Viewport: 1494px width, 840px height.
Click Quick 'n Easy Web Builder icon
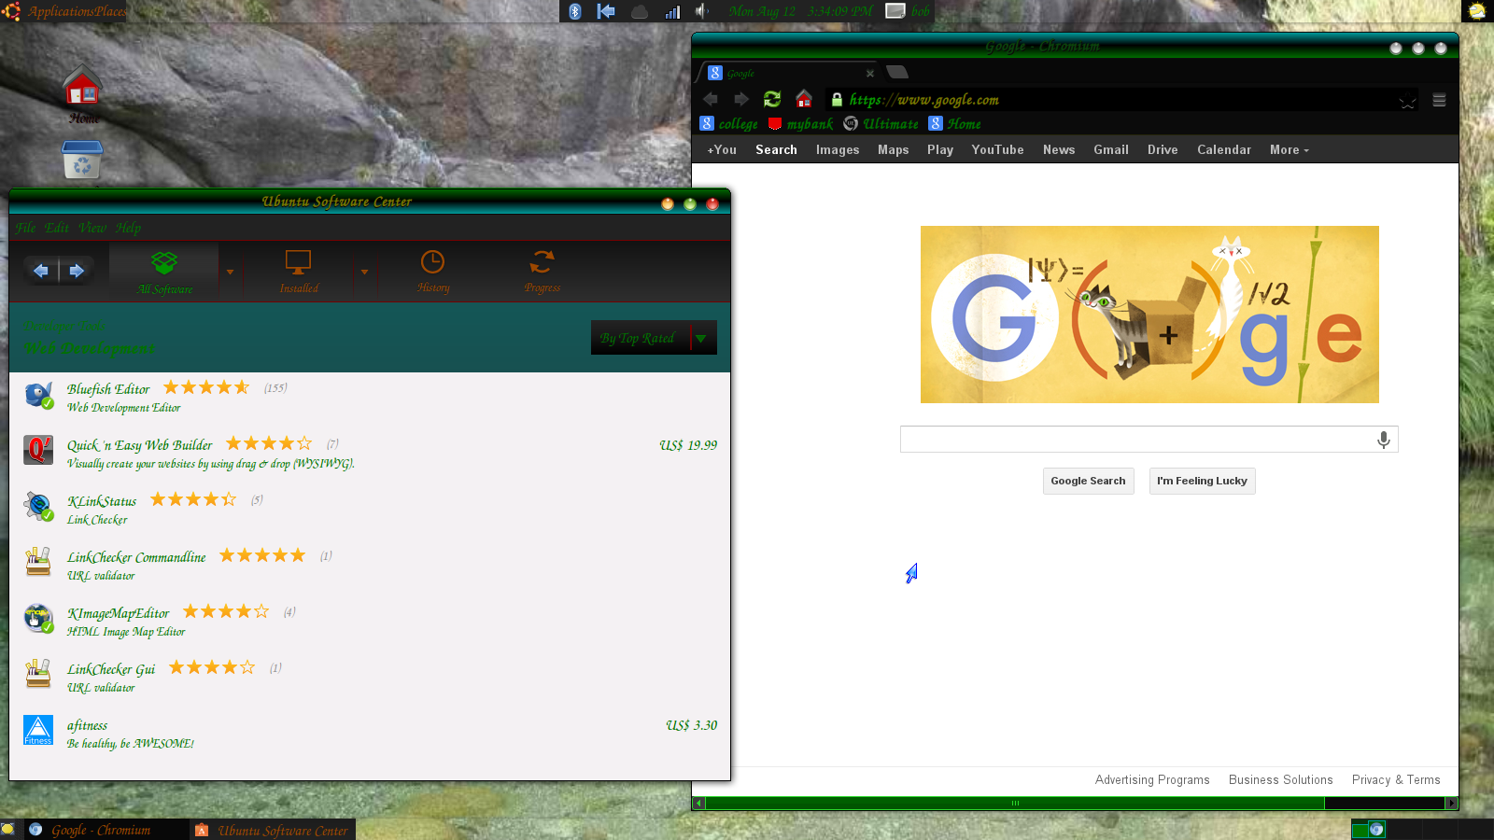coord(38,450)
